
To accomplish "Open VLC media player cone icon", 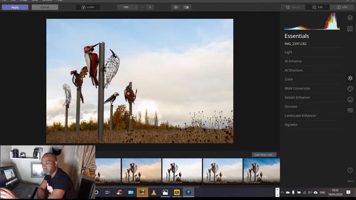I will tap(154, 193).
